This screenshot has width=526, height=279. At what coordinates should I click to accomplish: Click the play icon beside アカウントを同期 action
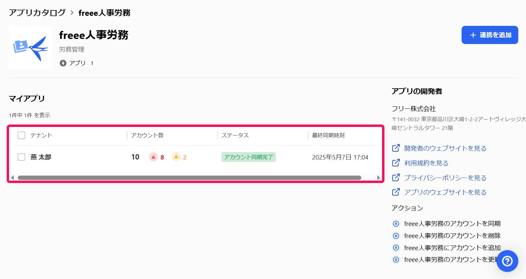pyautogui.click(x=396, y=224)
